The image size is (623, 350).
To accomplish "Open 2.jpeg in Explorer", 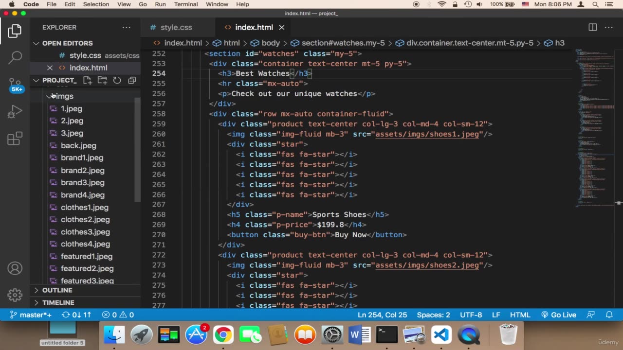I will pos(72,121).
